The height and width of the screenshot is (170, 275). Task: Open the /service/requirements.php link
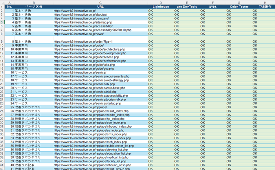pos(92,76)
